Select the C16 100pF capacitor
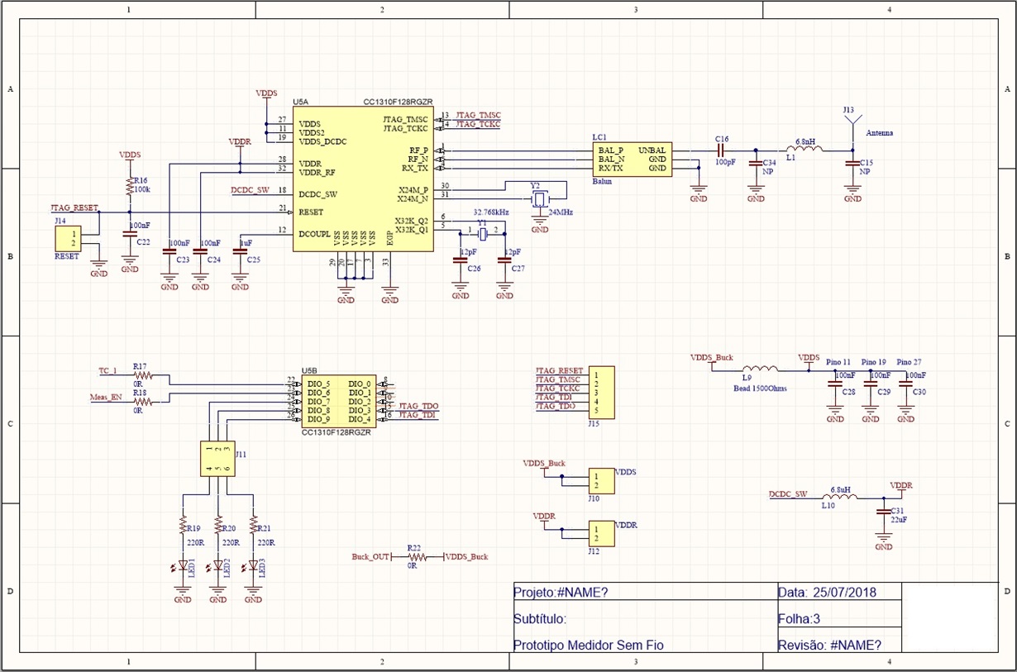This screenshot has height=672, width=1017. [x=721, y=150]
